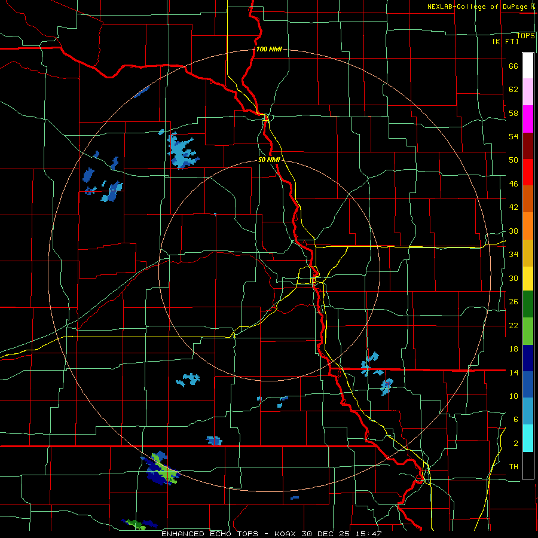Select the "26" legend value
538x538 pixels.
coord(513,302)
